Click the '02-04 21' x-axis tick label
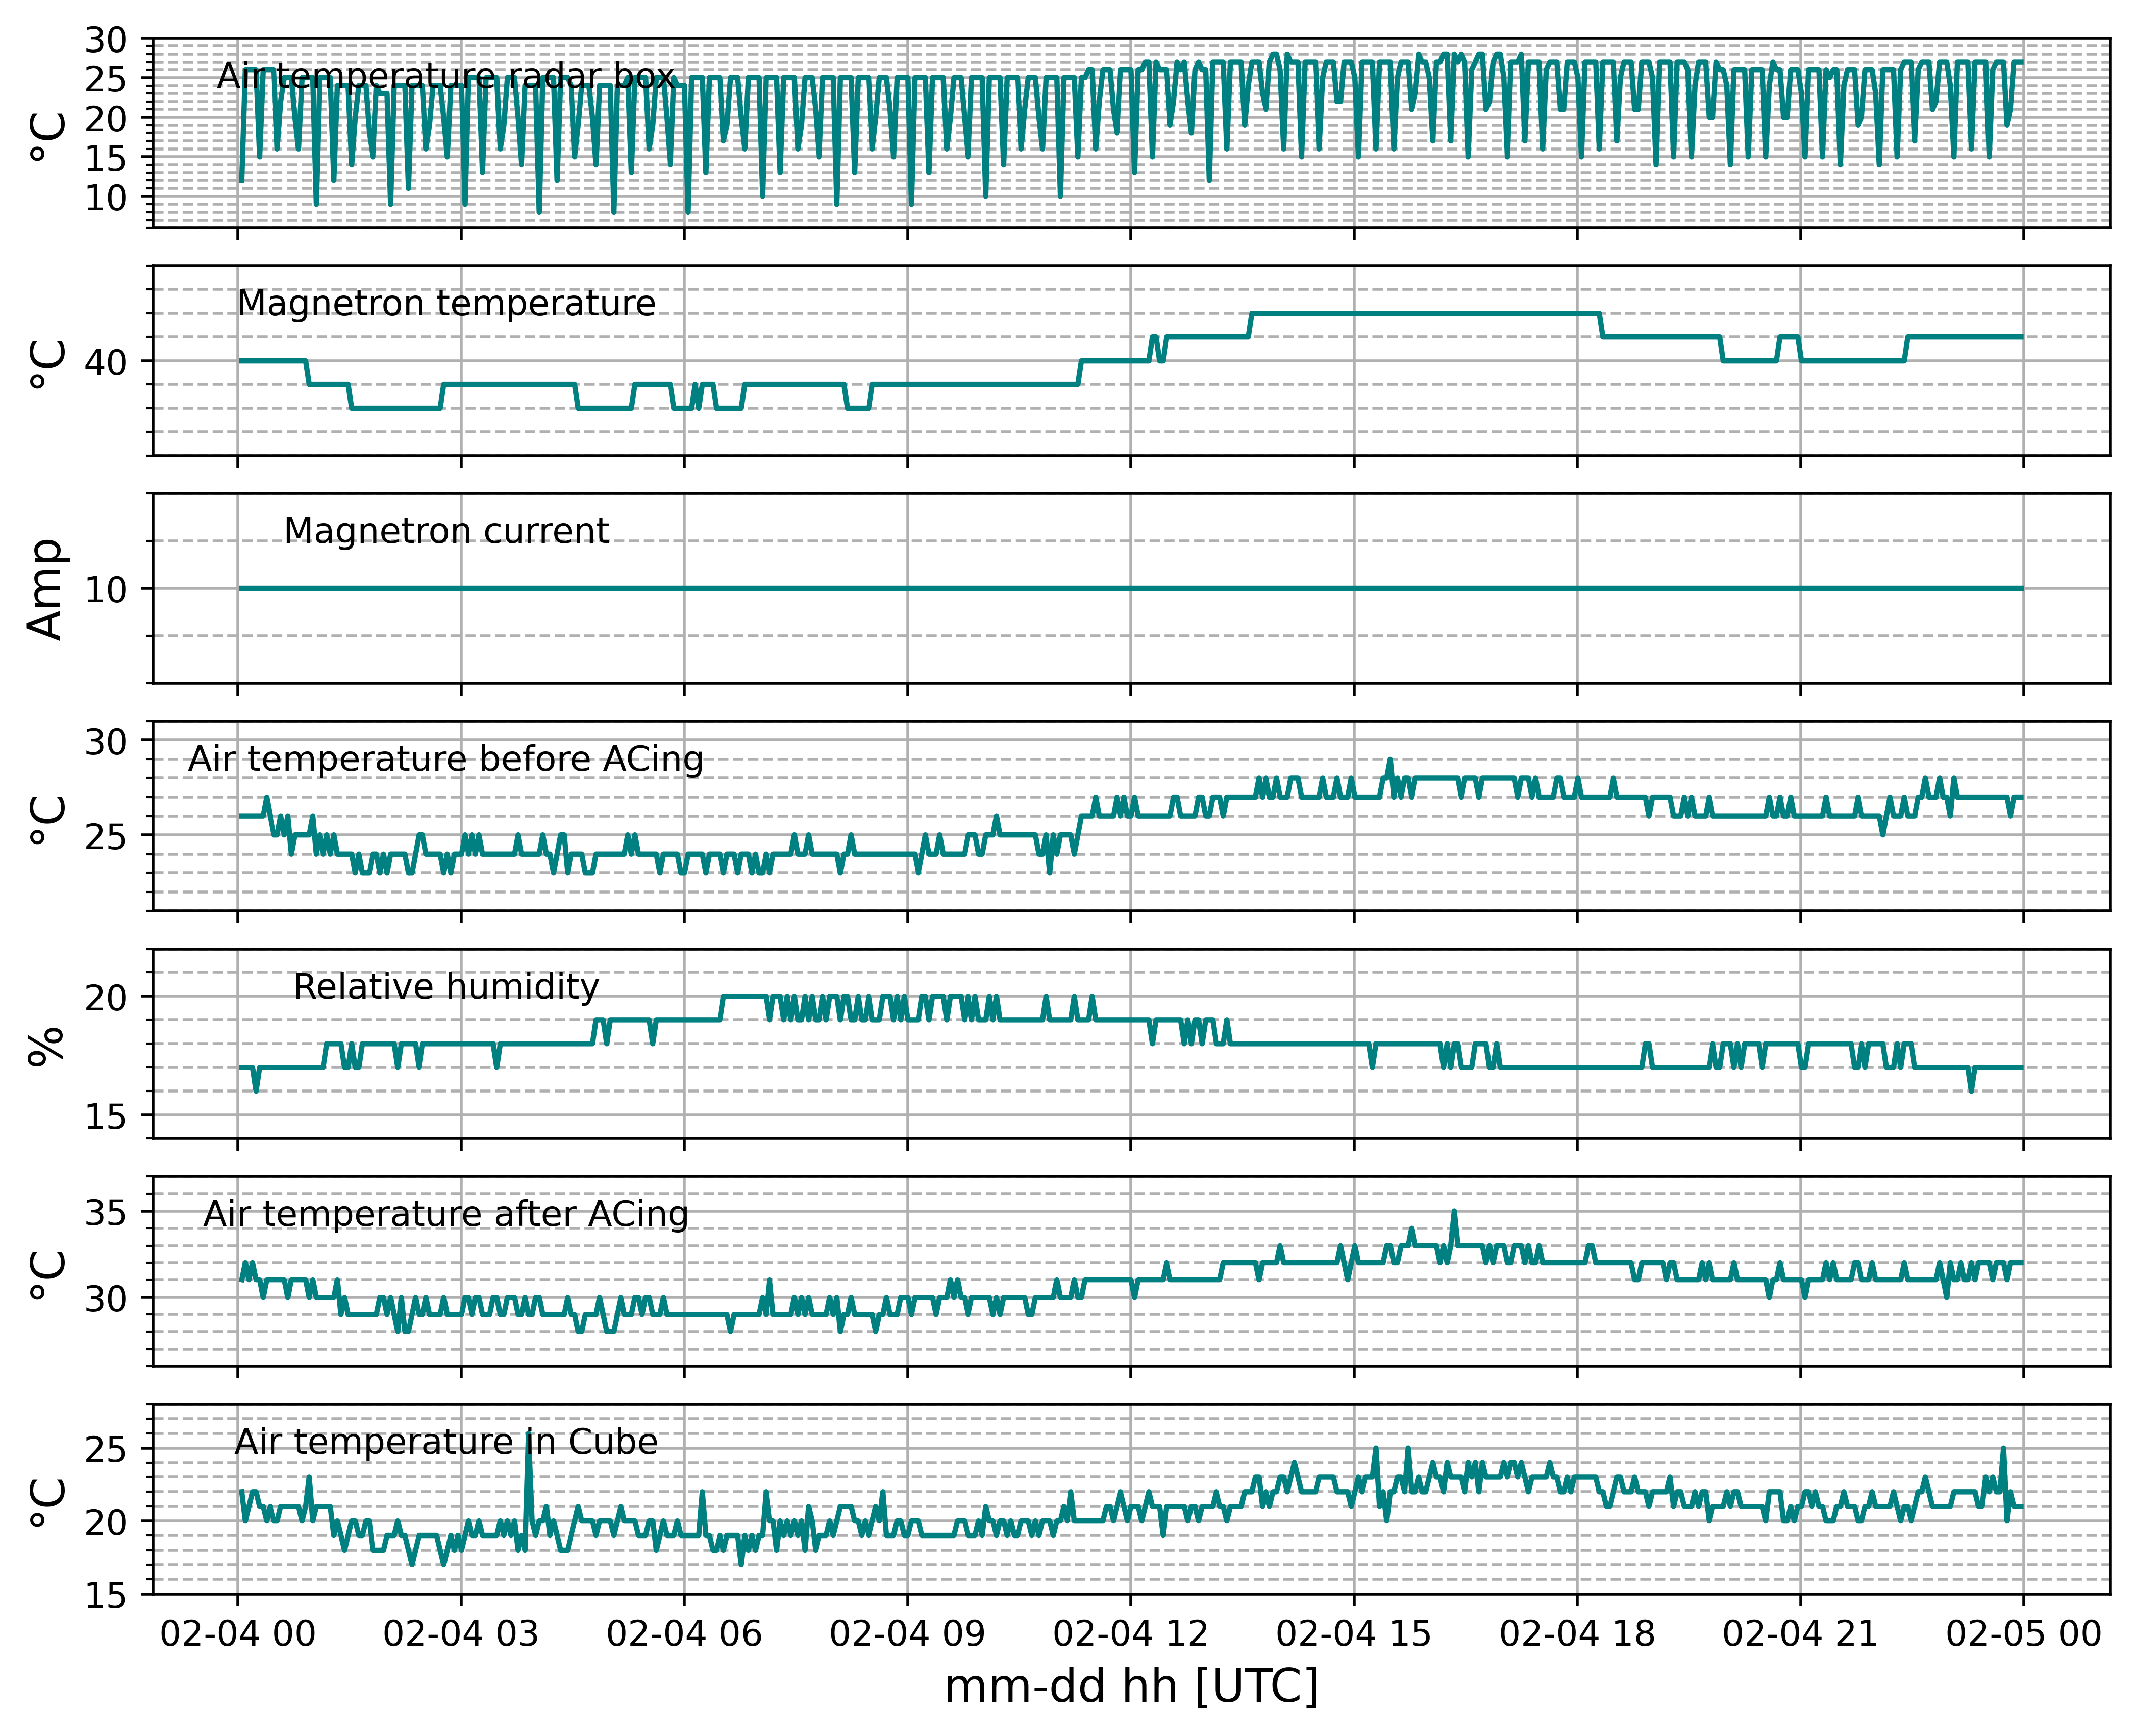Viewport: 2135px width, 1736px height. 1800,1634
